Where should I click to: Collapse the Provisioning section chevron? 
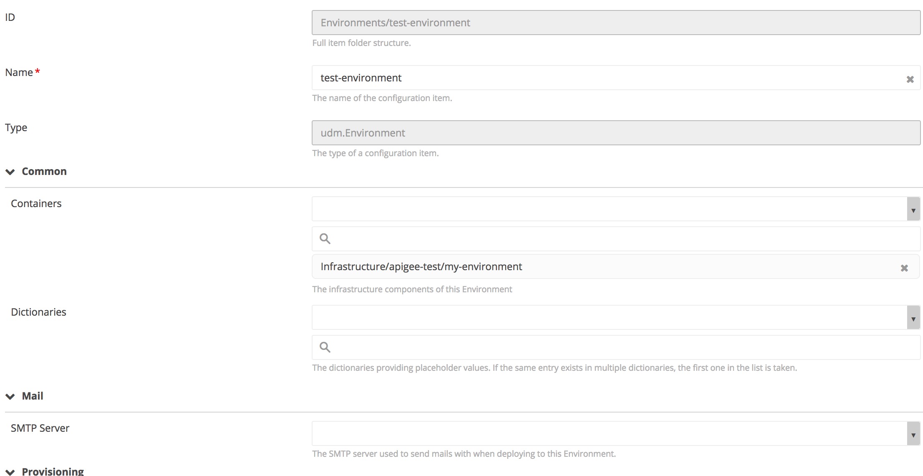tap(10, 472)
